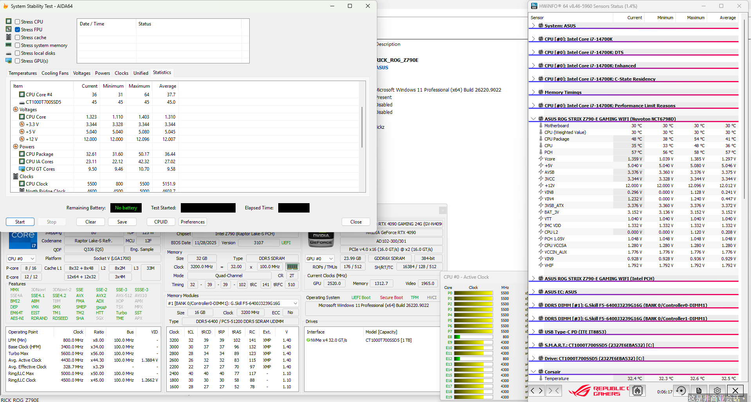Click the Clear button
This screenshot has width=751, height=402.
click(x=91, y=222)
